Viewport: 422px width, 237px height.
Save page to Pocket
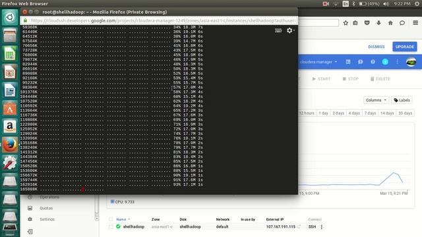(x=367, y=23)
